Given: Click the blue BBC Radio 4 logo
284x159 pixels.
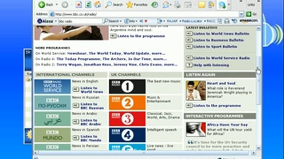Looking at the screenshot, I should click(127, 135).
